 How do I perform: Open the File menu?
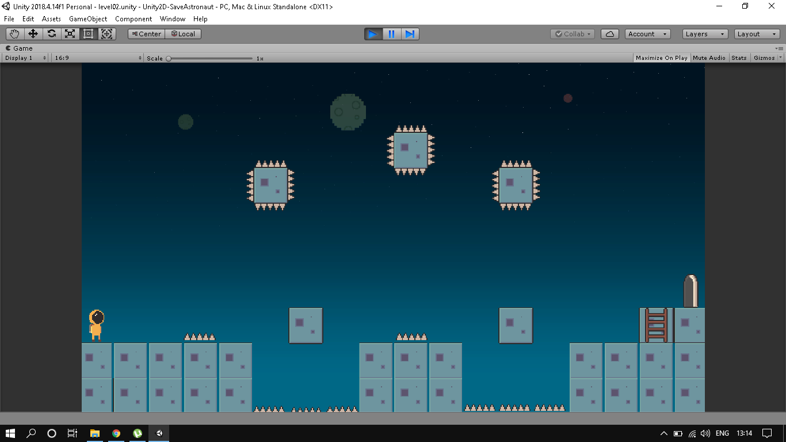pyautogui.click(x=9, y=19)
